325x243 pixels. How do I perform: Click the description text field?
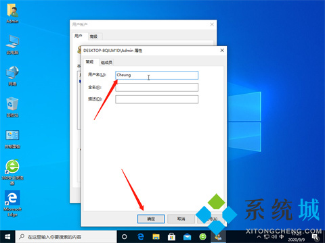pos(157,99)
